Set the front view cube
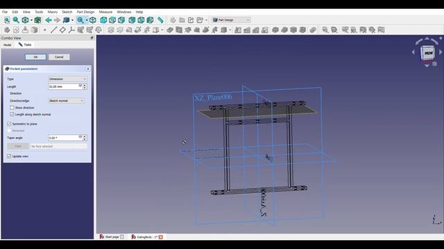Image resolution: width=444 pixels, height=249 pixels. tap(103, 20)
